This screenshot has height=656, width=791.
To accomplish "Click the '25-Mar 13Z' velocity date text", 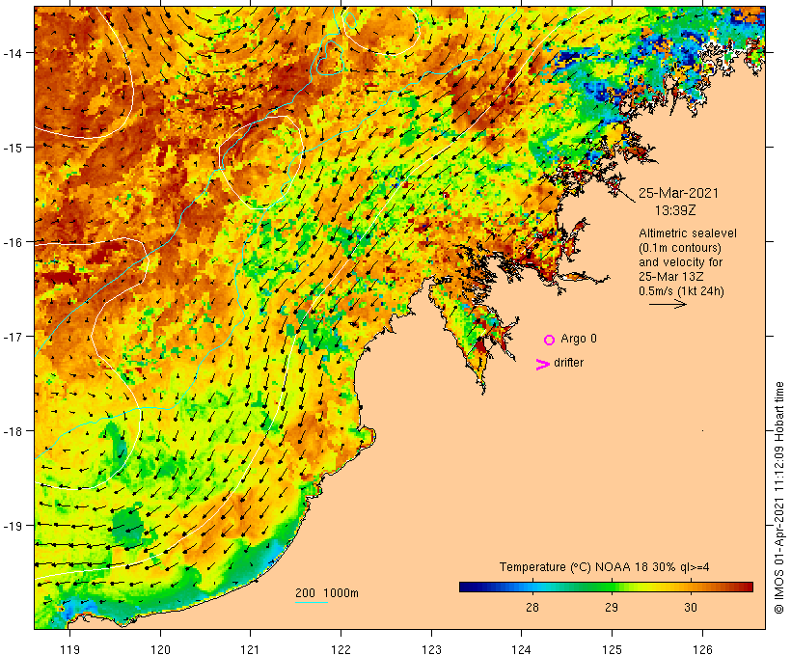I will coord(671,277).
